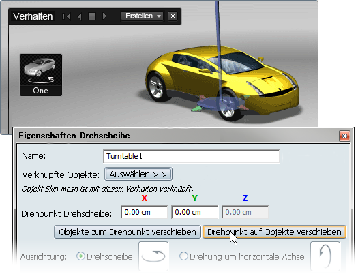This screenshot has height=274, width=358.
Task: Stop the behavior playback
Action: (x=92, y=16)
